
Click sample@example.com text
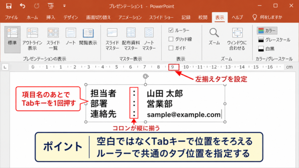[x=184, y=114]
